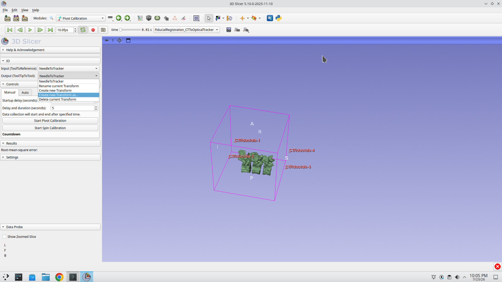The image size is (502, 282).
Task: Click the slice intersections icon
Action: click(x=254, y=18)
